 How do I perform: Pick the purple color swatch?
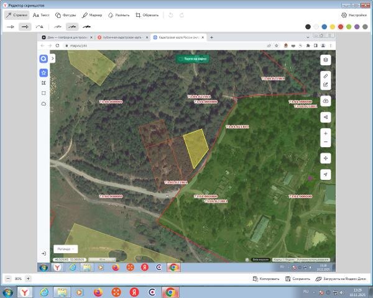tap(357, 27)
